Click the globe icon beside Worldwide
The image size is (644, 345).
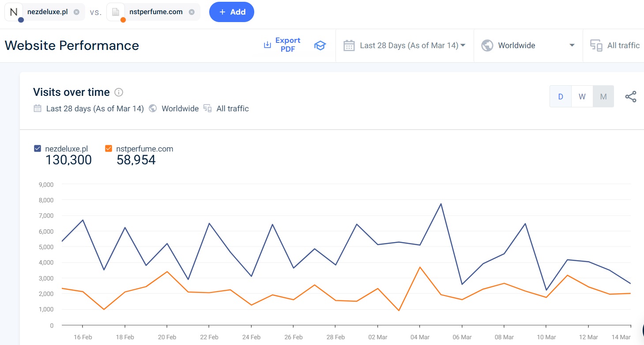(x=487, y=45)
